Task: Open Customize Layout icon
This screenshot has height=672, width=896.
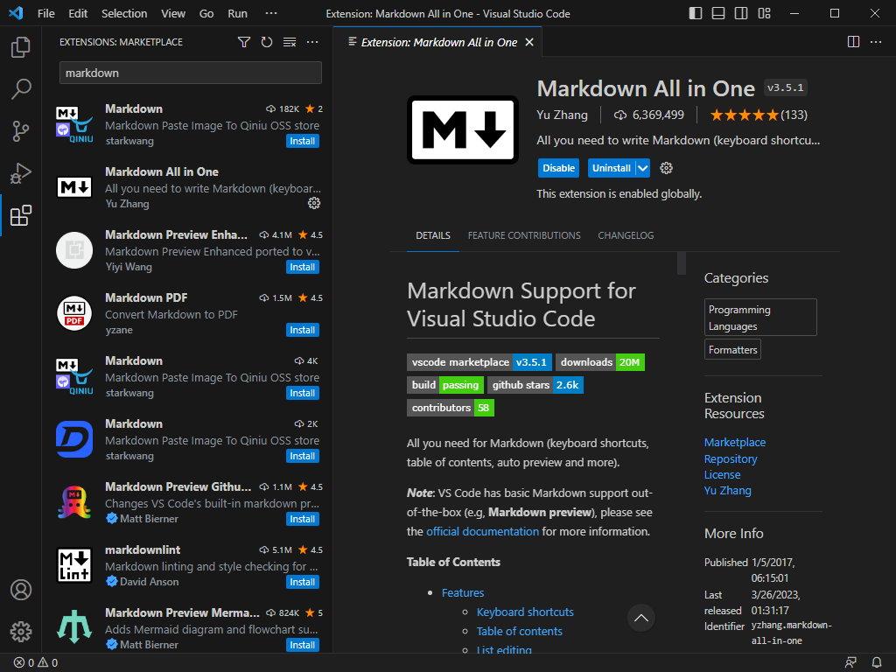Action: point(764,13)
